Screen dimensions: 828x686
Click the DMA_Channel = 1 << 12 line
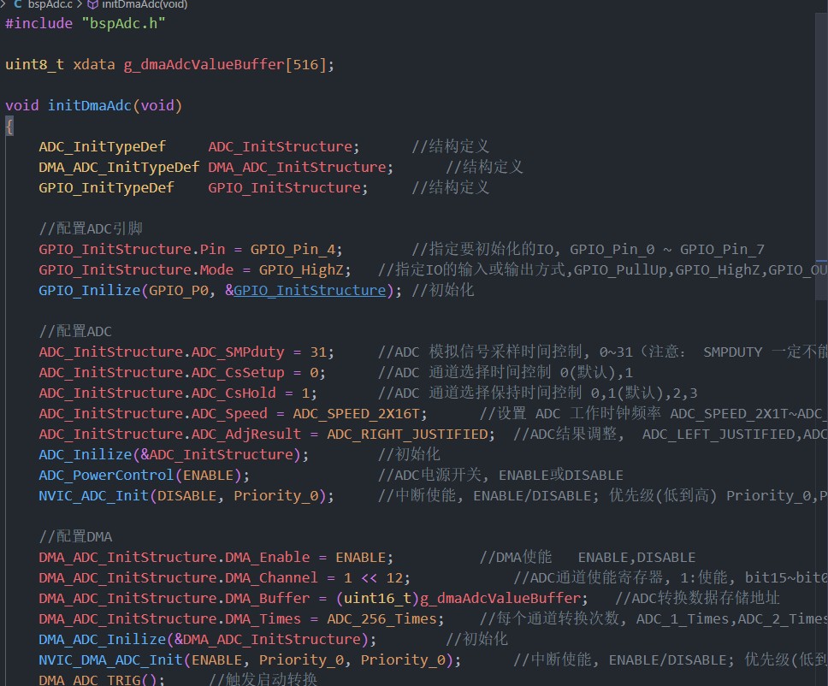coord(224,578)
